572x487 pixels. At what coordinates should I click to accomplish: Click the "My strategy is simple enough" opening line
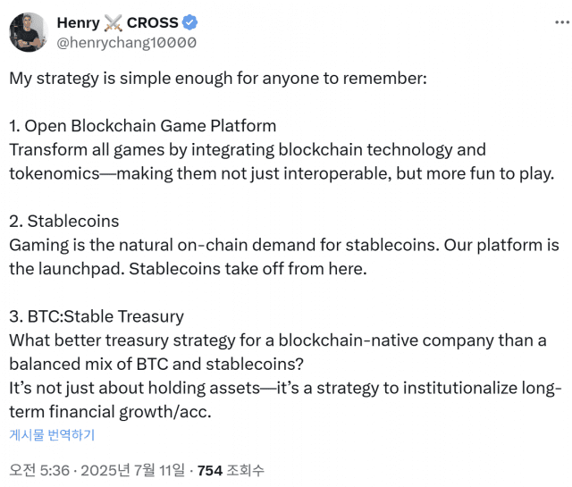pos(218,79)
